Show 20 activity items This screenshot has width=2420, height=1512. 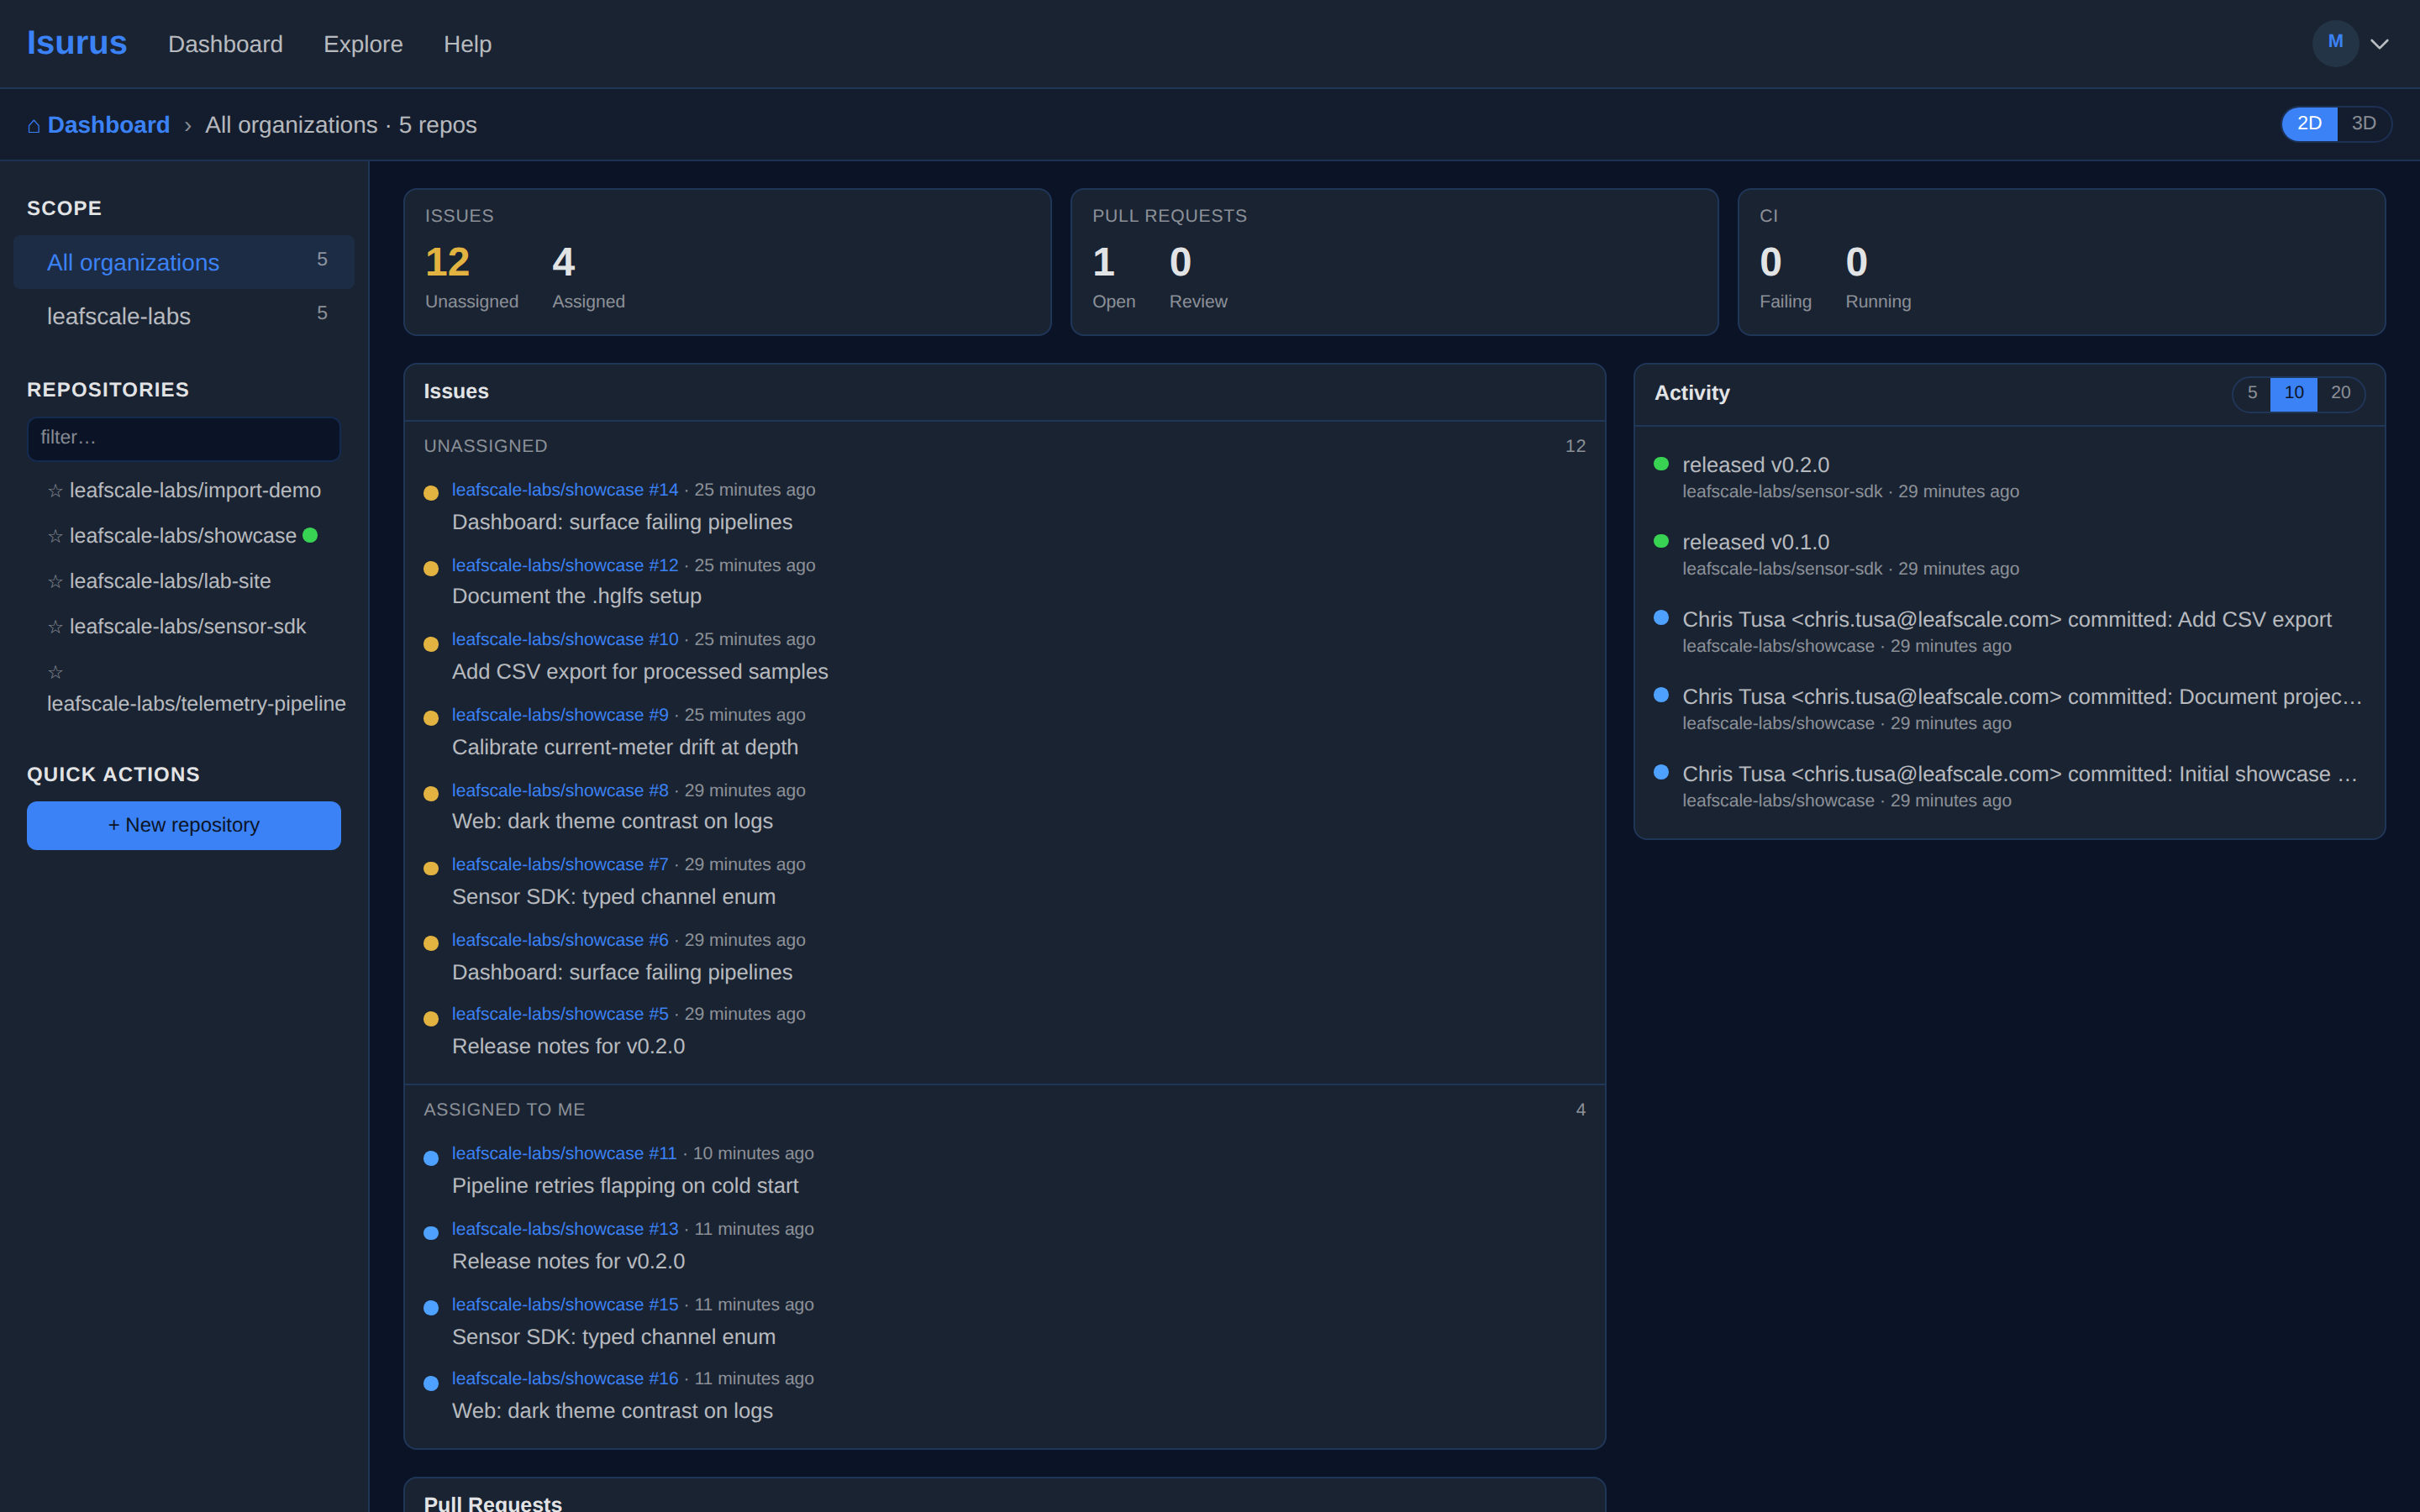coord(2341,393)
